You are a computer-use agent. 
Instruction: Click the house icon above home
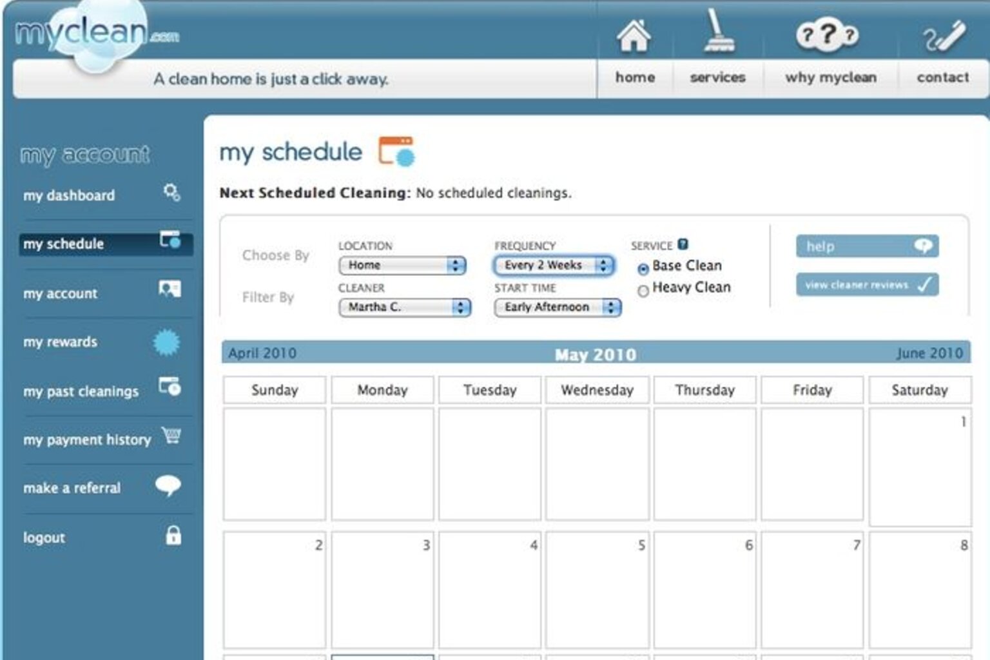(634, 35)
